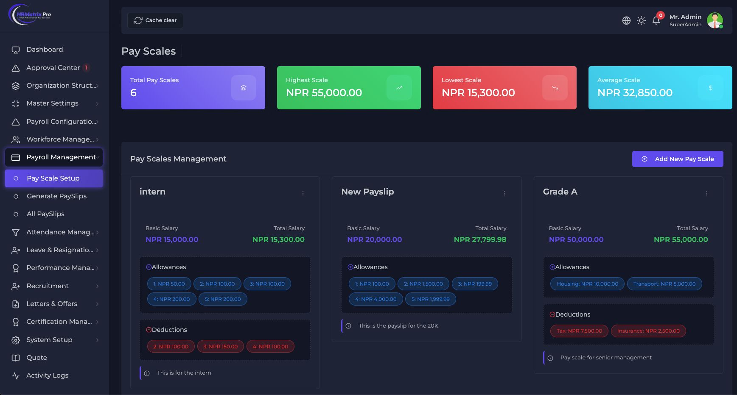Click the Certification Management badge icon

click(16, 322)
